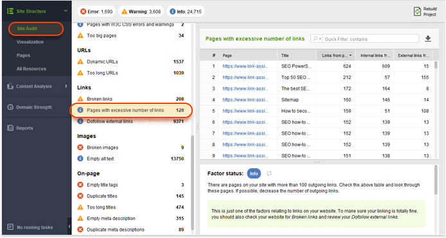Click info icon beside Dofollow external links
This screenshot has height=238, width=446.
pos(80,121)
